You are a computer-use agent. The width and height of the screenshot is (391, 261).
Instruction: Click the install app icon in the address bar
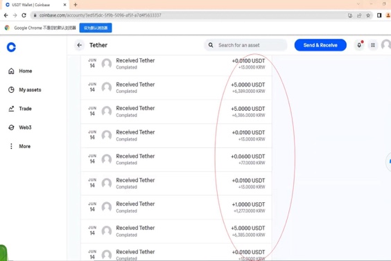[350, 15]
